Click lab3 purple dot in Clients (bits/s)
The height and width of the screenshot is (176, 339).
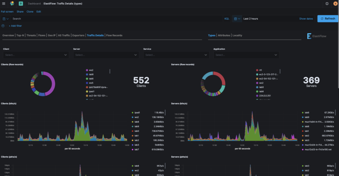(x=132, y=145)
